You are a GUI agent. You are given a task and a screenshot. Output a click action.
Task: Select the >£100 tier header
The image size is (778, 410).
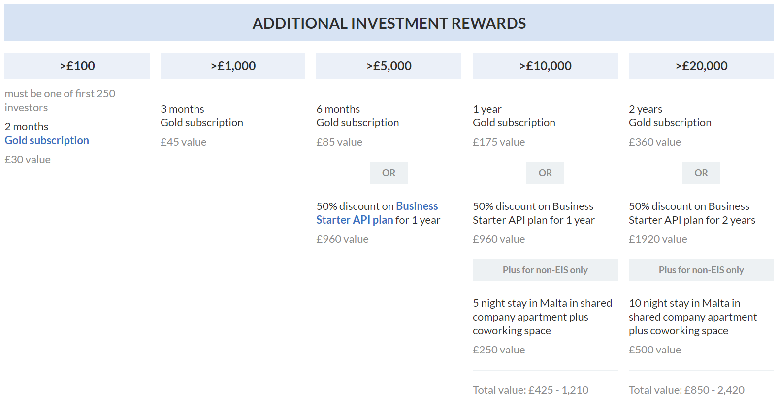[77, 66]
